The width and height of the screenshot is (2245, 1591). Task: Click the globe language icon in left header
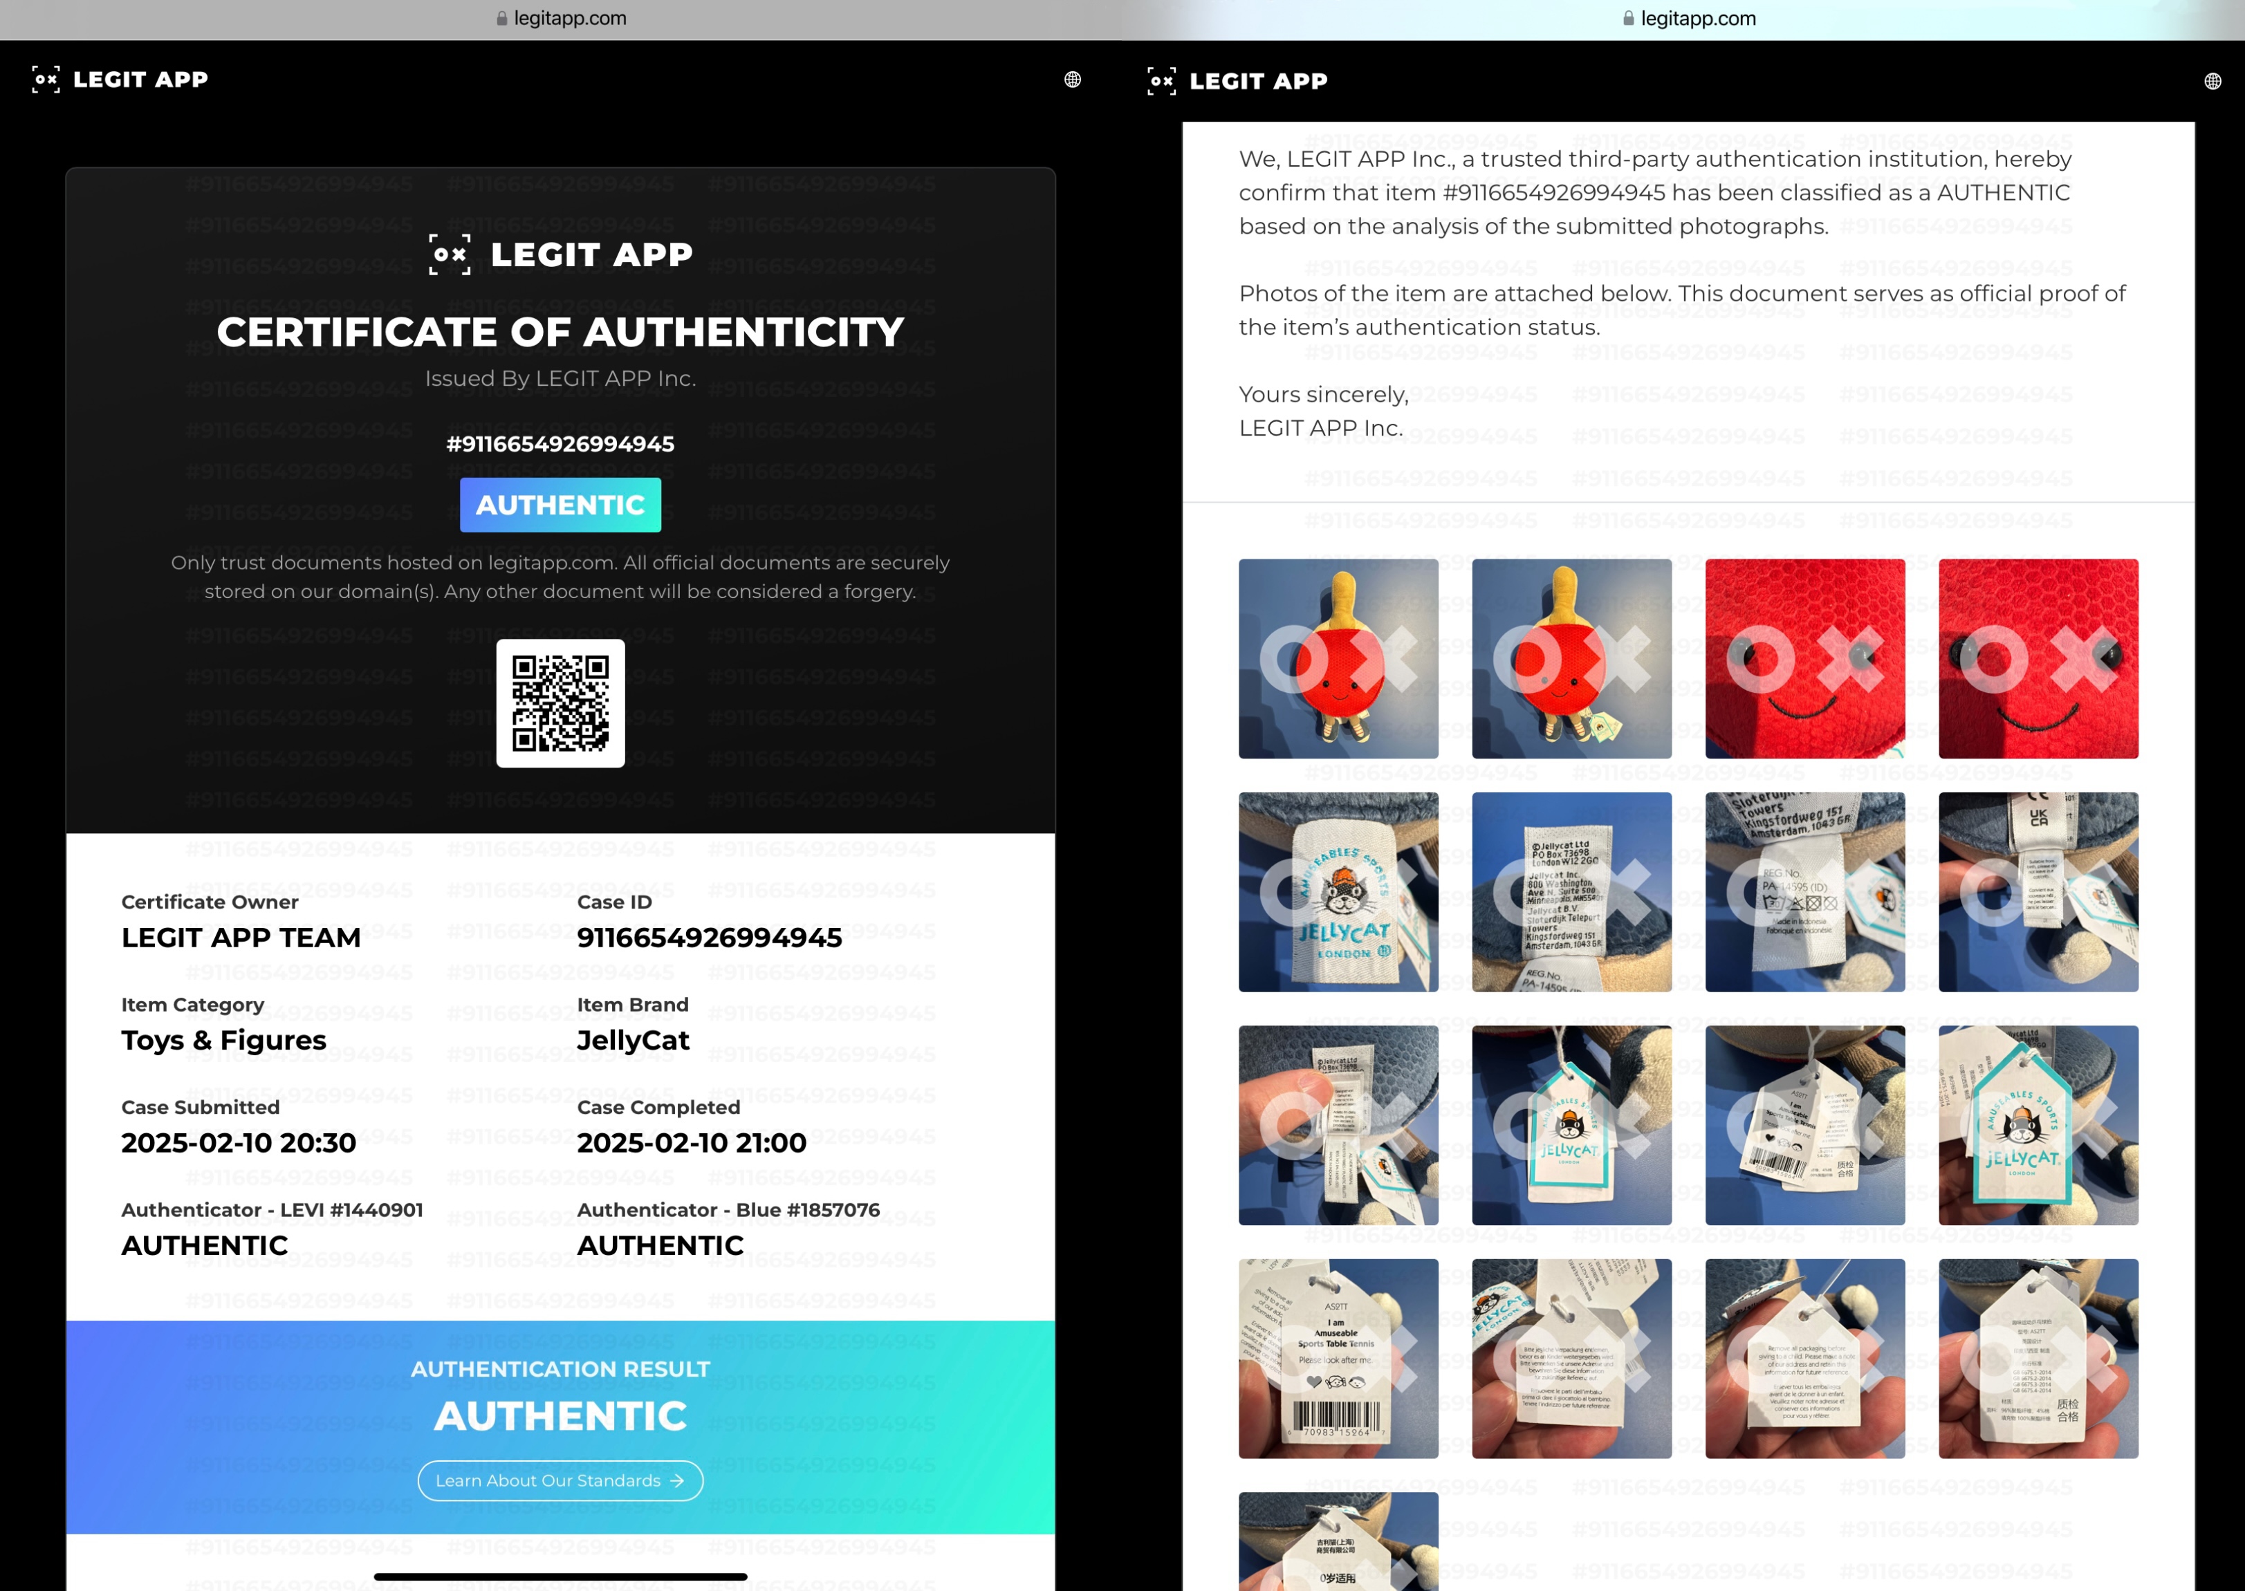tap(1072, 80)
